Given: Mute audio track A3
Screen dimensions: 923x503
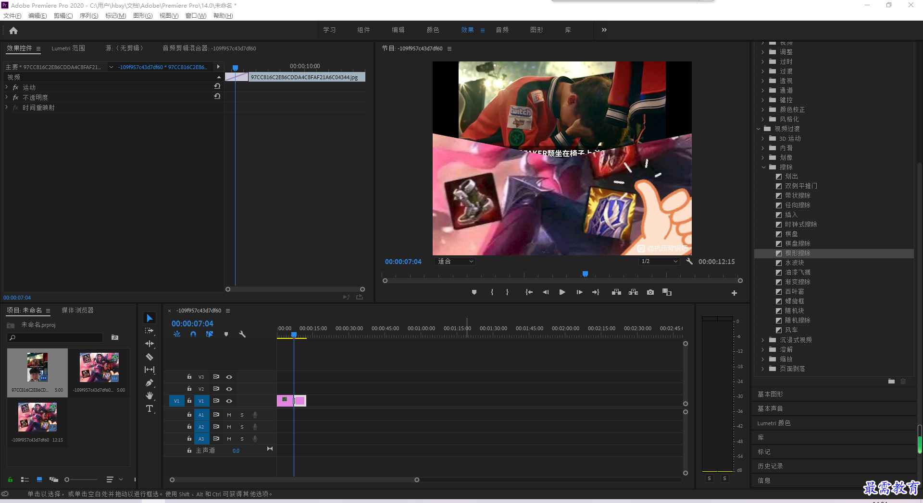Looking at the screenshot, I should [x=229, y=439].
